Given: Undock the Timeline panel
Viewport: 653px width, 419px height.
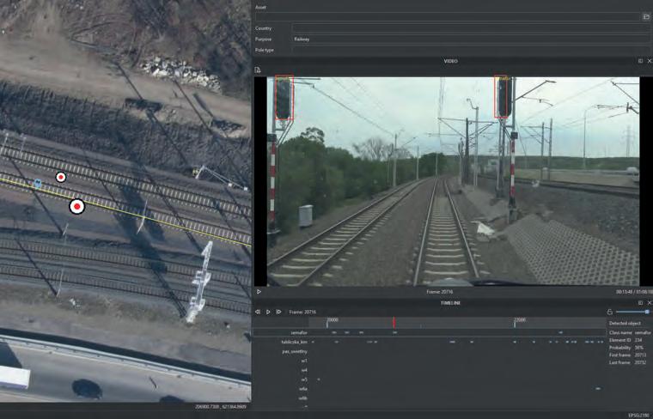Looking at the screenshot, I should click(640, 302).
